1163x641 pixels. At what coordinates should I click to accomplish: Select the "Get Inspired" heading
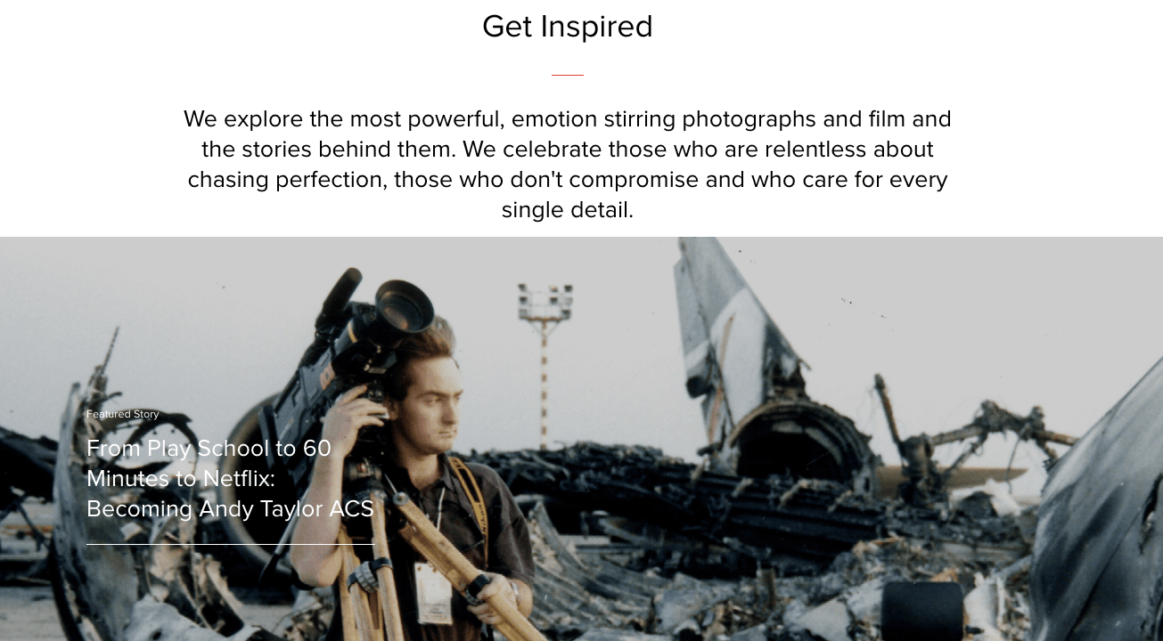(568, 27)
